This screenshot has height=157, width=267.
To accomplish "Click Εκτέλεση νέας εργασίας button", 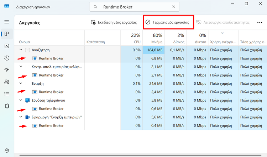I will (x=114, y=22).
